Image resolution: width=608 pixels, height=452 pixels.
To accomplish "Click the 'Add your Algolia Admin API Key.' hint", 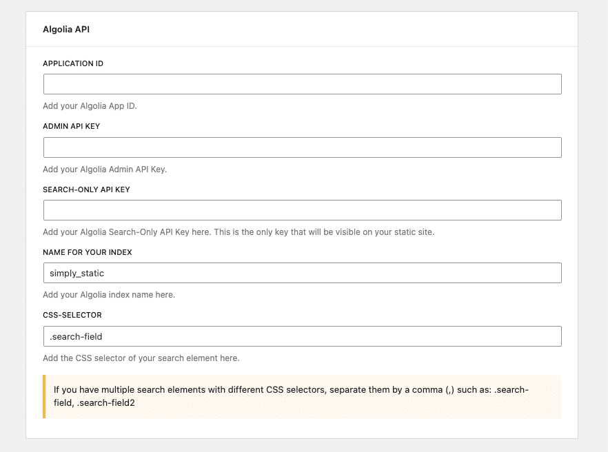I will 105,169.
